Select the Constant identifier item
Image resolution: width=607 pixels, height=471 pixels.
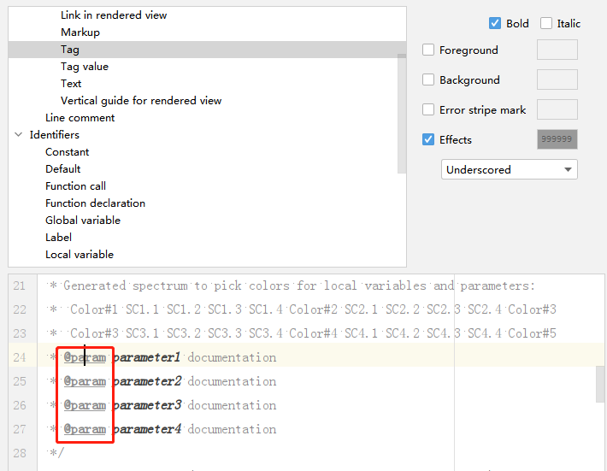tap(67, 151)
